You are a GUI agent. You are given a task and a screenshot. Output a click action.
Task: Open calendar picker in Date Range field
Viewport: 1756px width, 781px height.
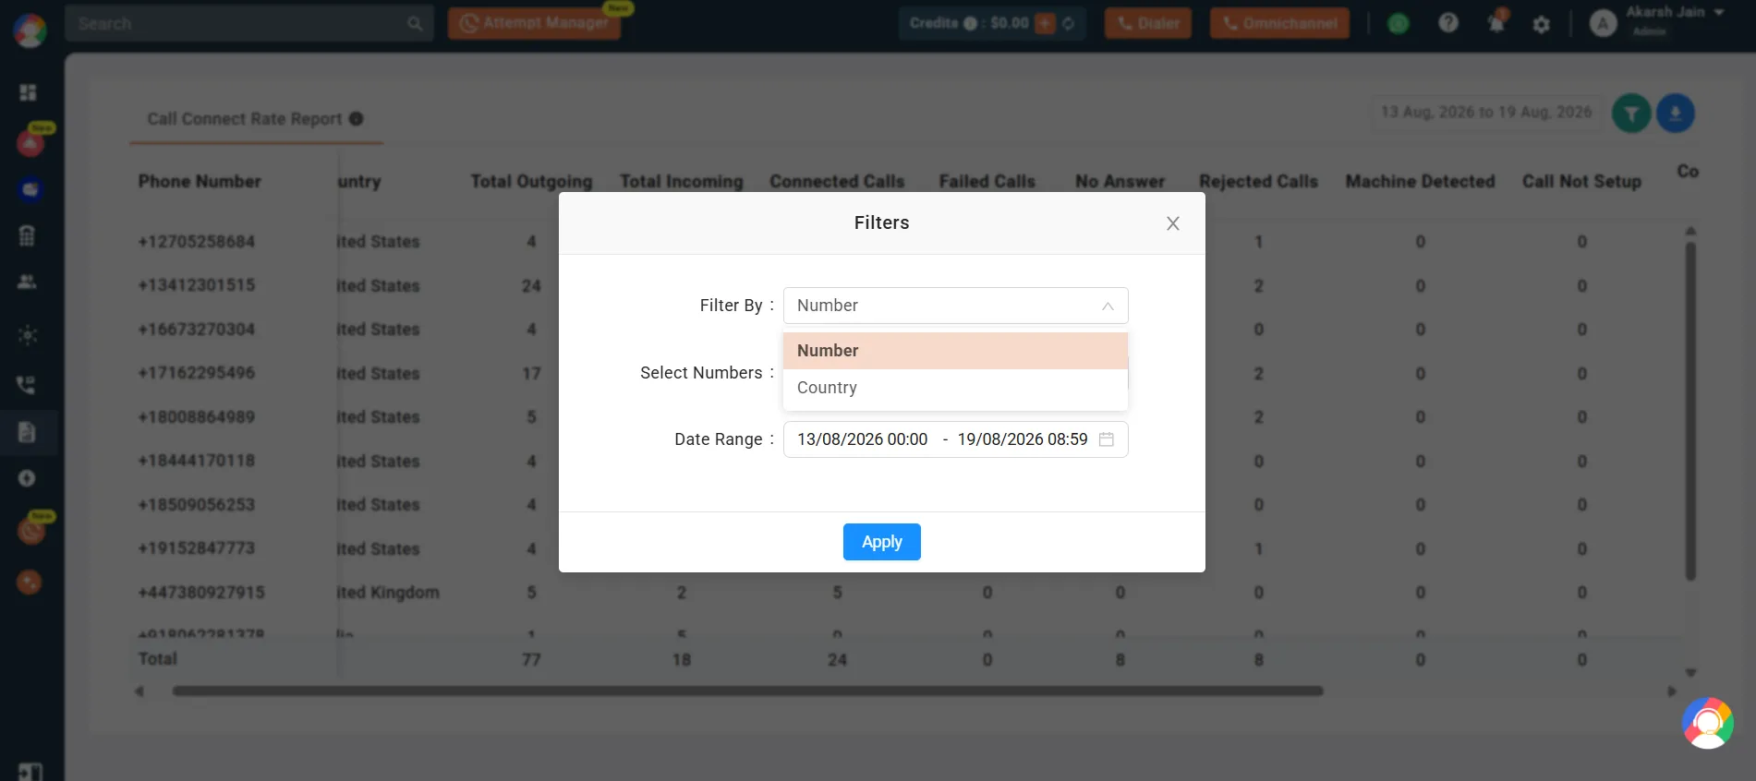pos(1107,439)
